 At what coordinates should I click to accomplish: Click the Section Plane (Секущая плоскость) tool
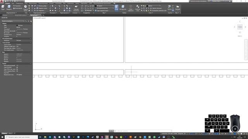click(76, 8)
